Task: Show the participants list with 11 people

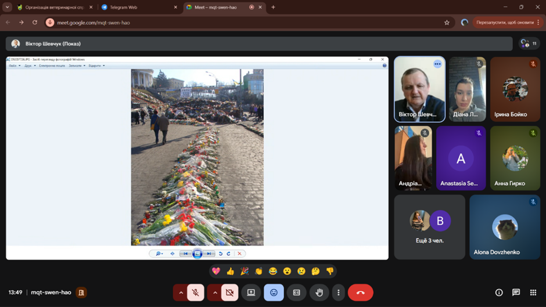Action: tap(529, 44)
